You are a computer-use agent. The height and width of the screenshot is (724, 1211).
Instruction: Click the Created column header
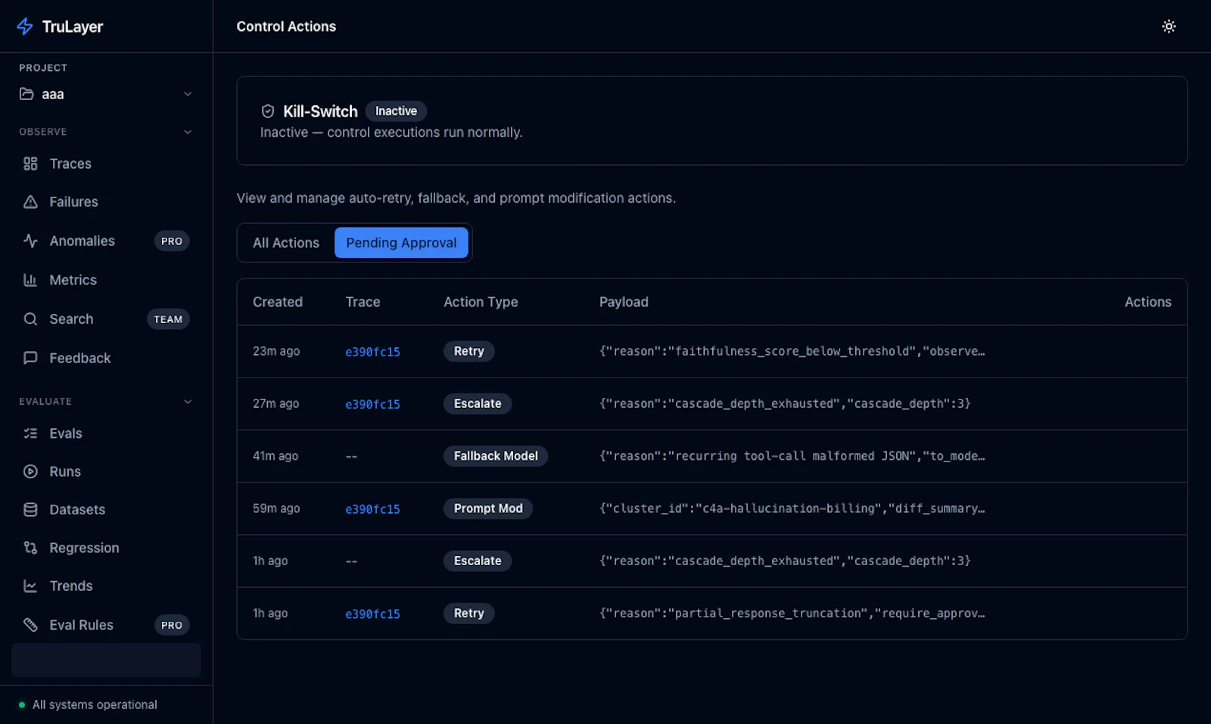pos(278,302)
